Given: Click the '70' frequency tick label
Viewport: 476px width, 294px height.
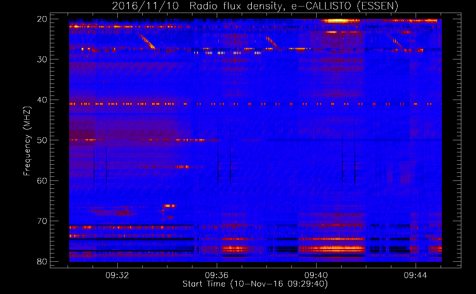Looking at the screenshot, I should point(42,221).
